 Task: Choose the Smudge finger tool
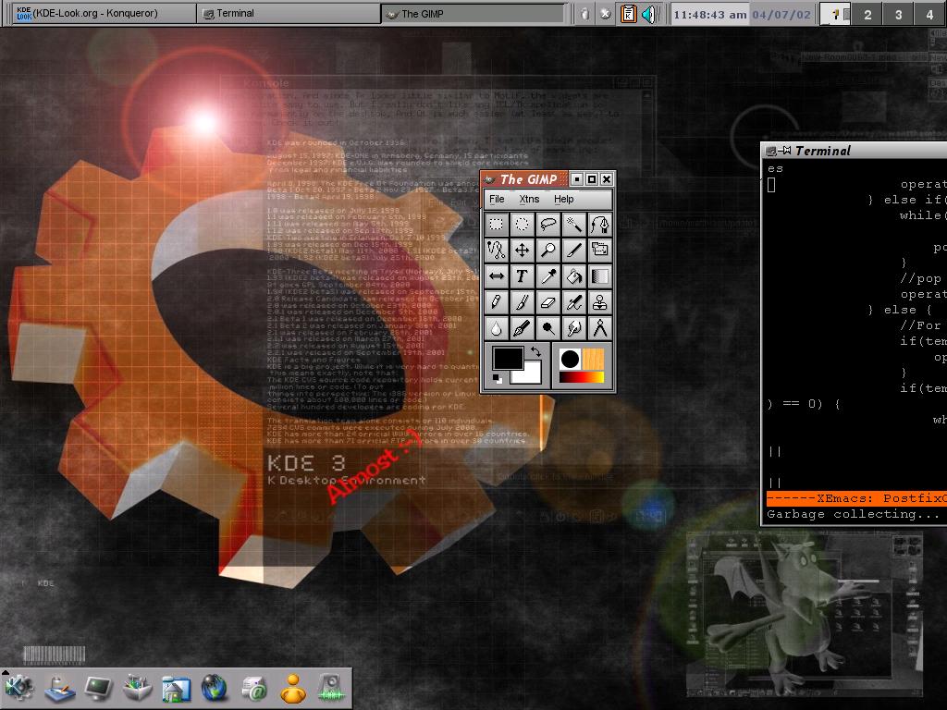[573, 328]
